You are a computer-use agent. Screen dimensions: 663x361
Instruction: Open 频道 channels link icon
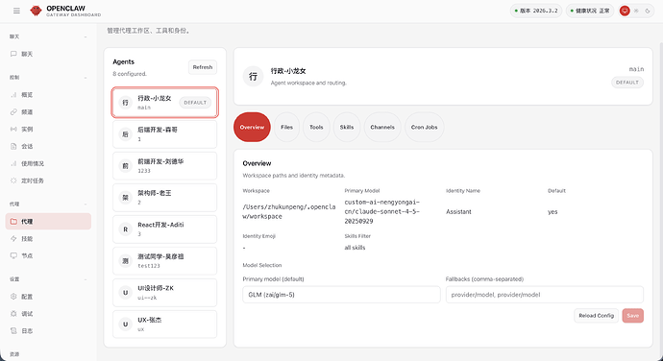[13, 112]
